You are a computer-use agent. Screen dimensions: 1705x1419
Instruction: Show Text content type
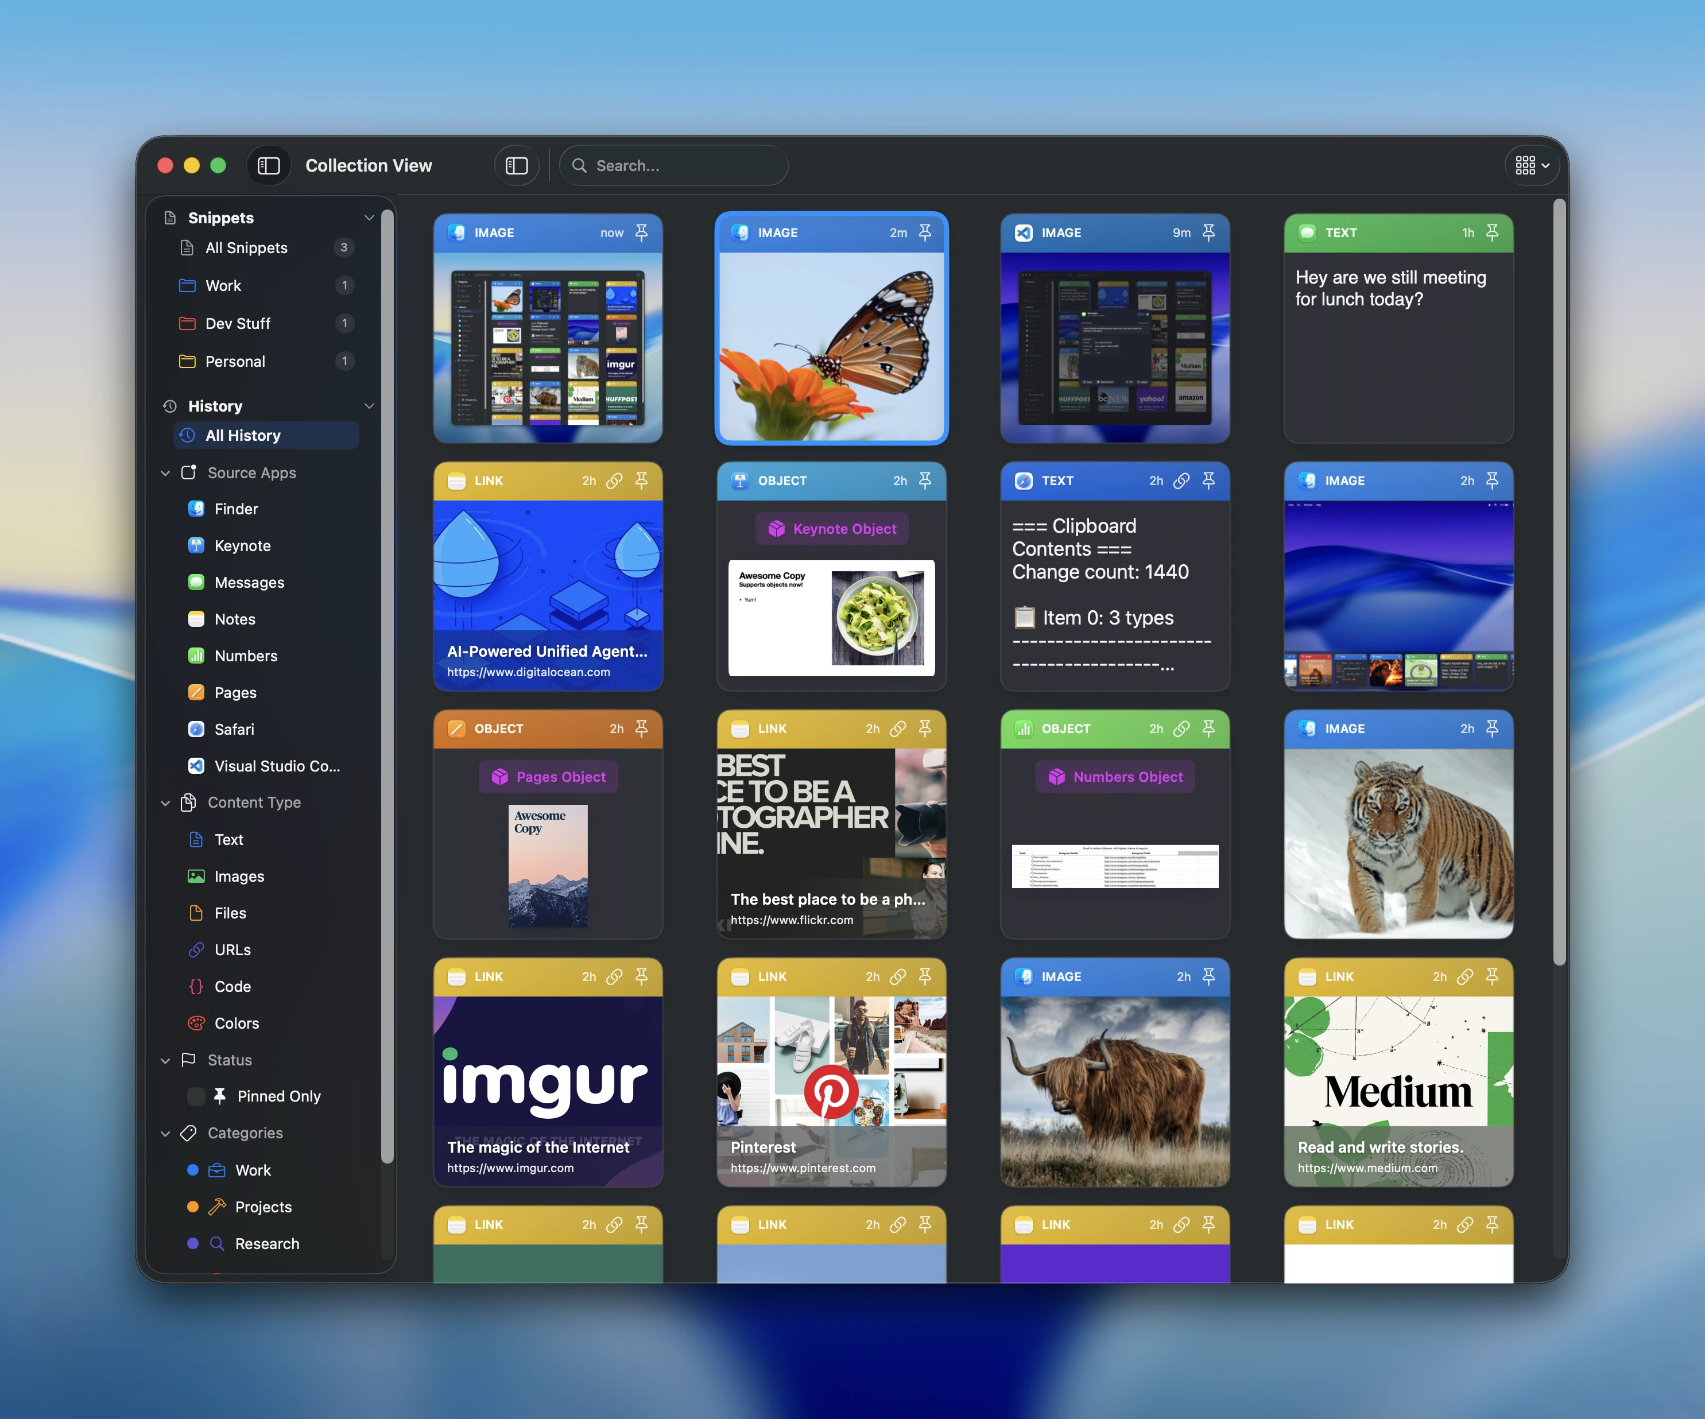point(228,839)
